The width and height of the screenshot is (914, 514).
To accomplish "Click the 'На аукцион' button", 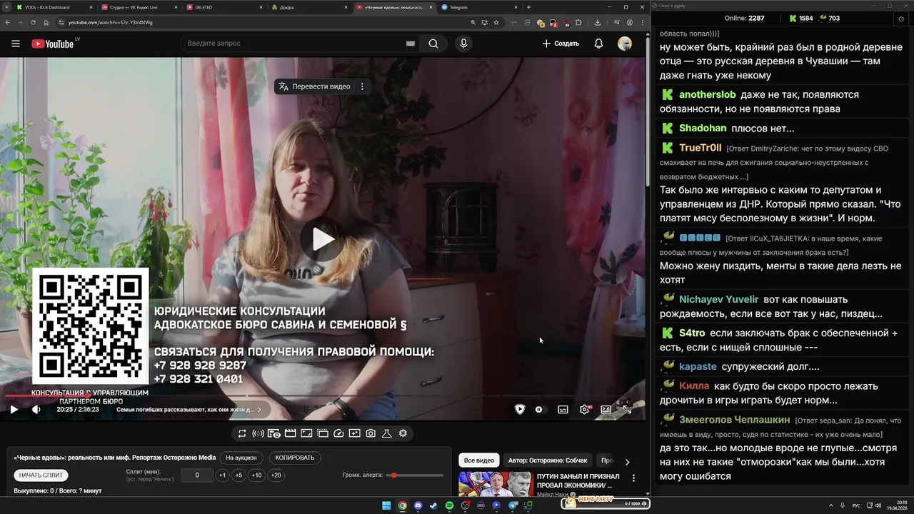I will [x=241, y=458].
